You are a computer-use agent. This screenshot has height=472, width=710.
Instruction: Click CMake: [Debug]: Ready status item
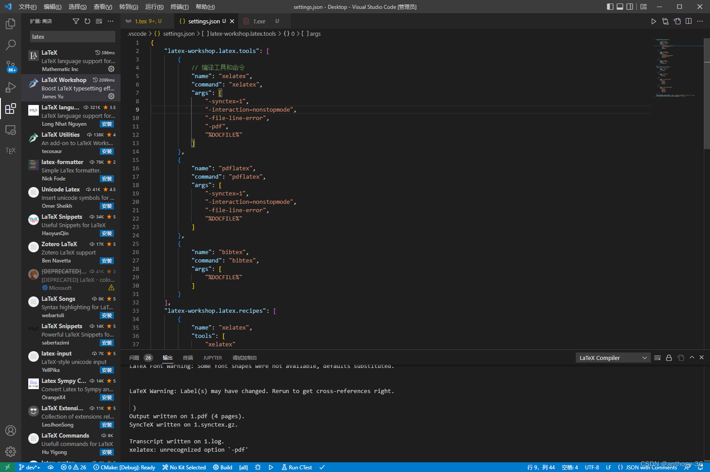tap(125, 467)
